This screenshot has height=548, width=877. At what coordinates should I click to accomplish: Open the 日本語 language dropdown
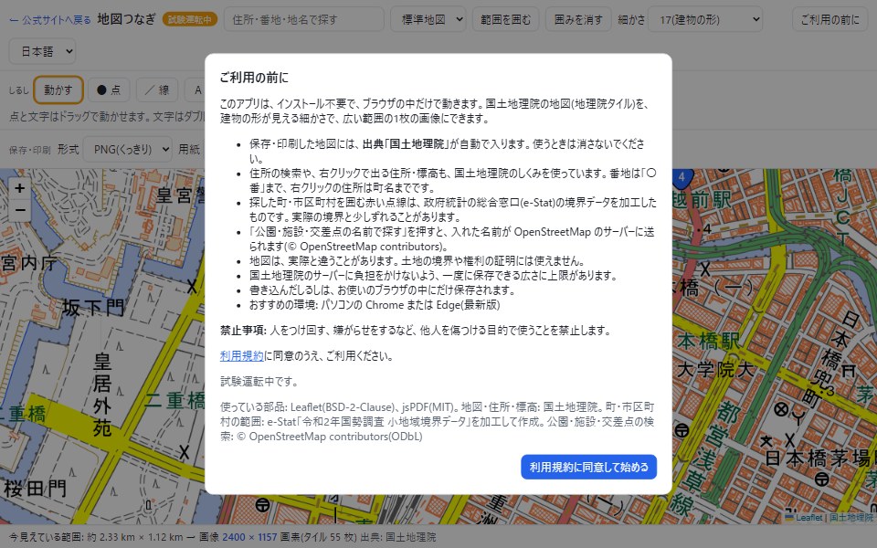(43, 51)
